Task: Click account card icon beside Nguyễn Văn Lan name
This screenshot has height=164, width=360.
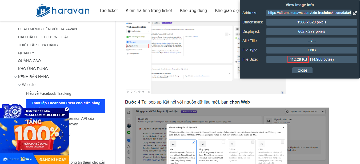Action: point(269,121)
